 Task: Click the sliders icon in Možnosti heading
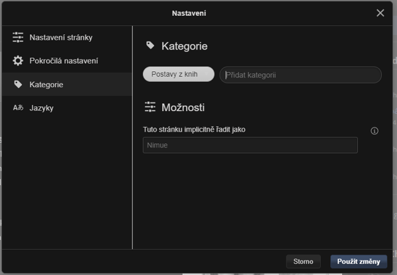pos(150,106)
